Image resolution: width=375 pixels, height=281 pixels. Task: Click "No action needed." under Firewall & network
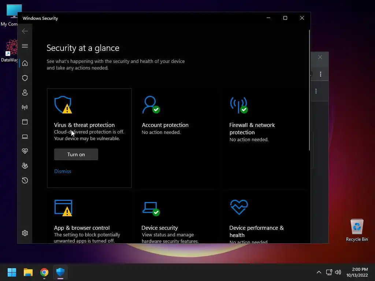(249, 139)
